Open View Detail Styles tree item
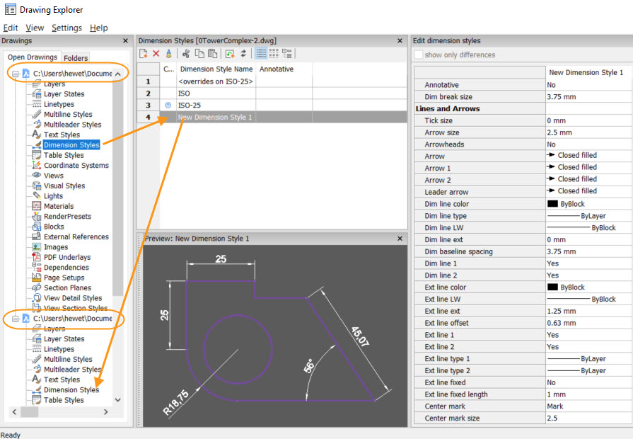This screenshot has width=633, height=439. point(73,298)
